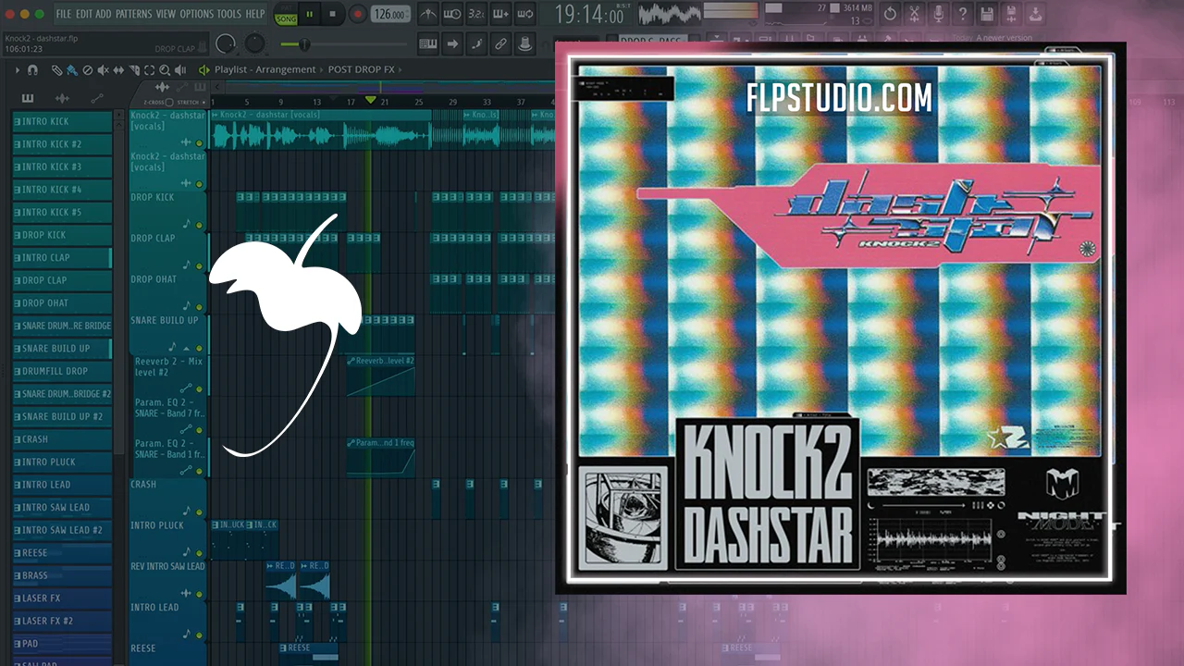Mute the DROP OHAT playlist track
Screen dimensions: 1184x666
(199, 306)
